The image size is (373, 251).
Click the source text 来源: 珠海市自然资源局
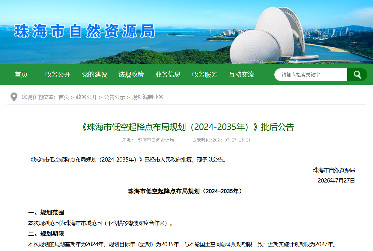click(148, 140)
